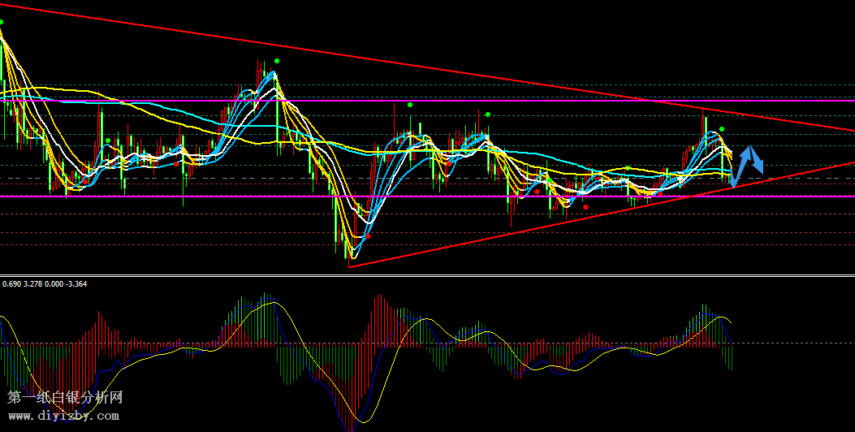Click the Chinese watermark title 第一纸白银分析网
The width and height of the screenshot is (855, 432).
coord(65,398)
